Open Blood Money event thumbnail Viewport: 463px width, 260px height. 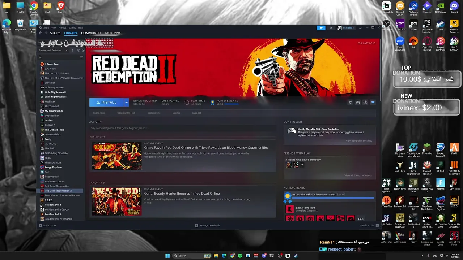pyautogui.click(x=116, y=156)
